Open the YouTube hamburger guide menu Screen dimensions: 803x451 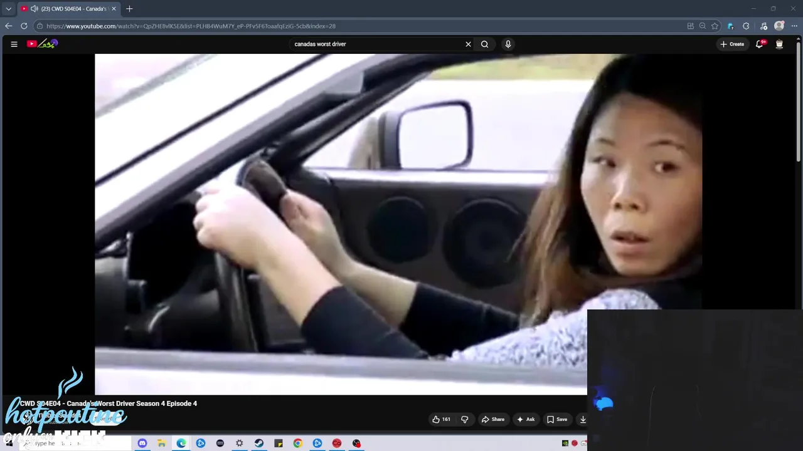point(14,44)
